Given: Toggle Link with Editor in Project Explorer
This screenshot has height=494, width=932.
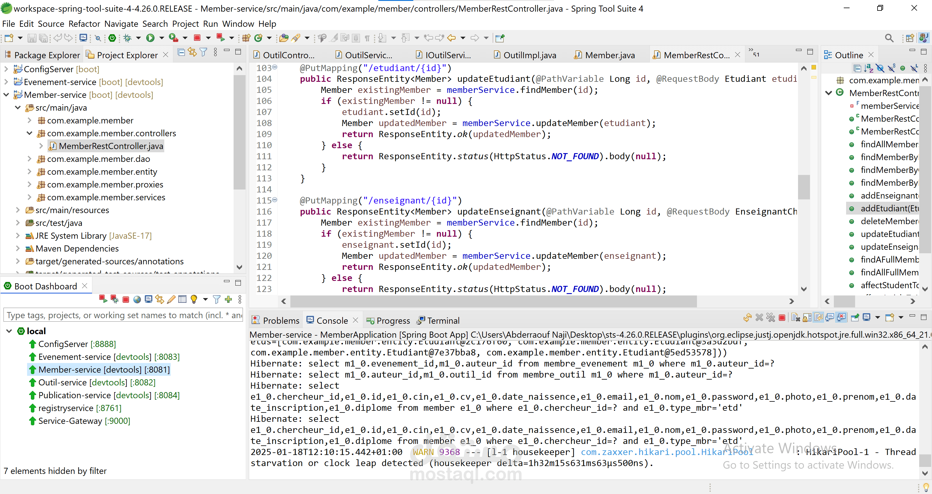Looking at the screenshot, I should coord(192,53).
